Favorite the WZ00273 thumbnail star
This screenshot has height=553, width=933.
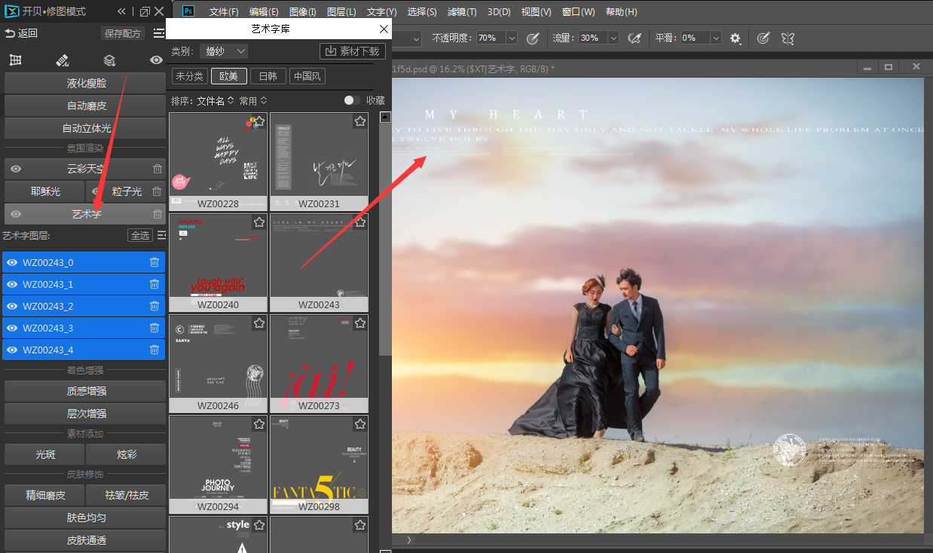(x=360, y=322)
